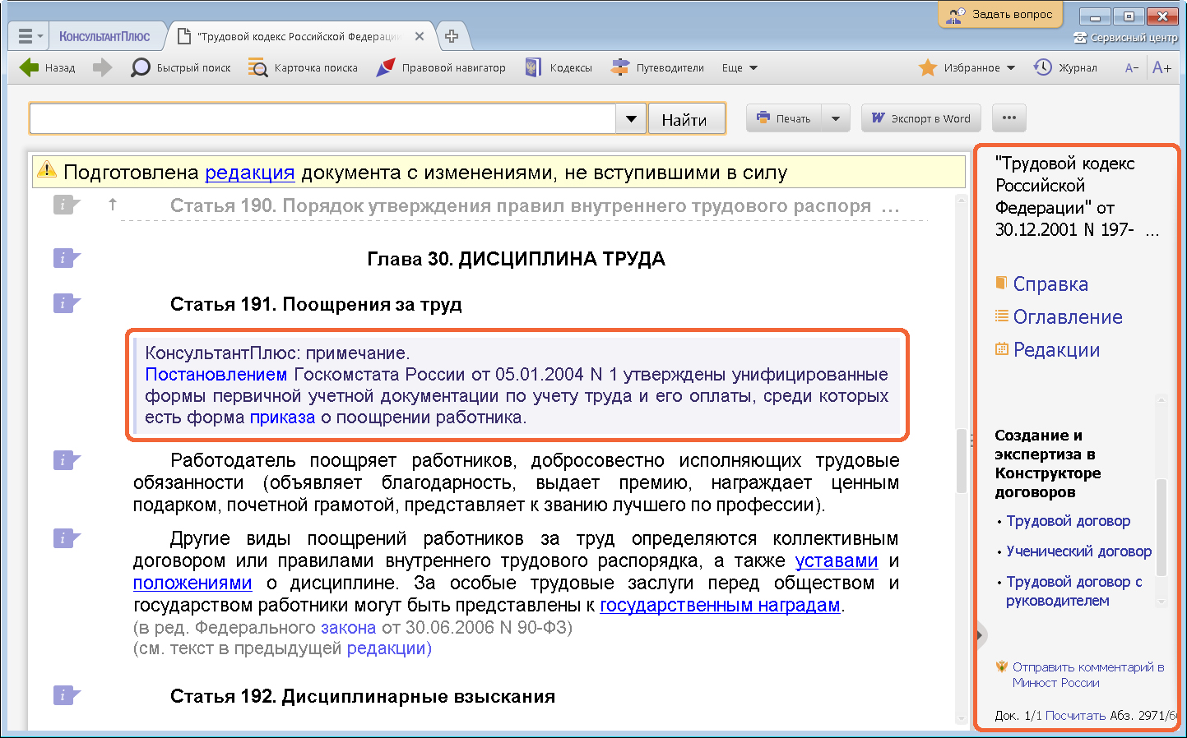Click the forward navigation arrow
The image size is (1187, 738).
tap(102, 67)
